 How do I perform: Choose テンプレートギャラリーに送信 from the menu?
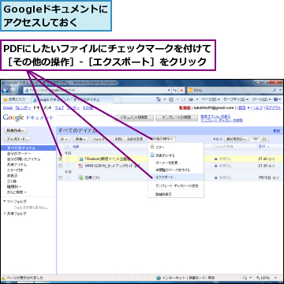click(176, 185)
